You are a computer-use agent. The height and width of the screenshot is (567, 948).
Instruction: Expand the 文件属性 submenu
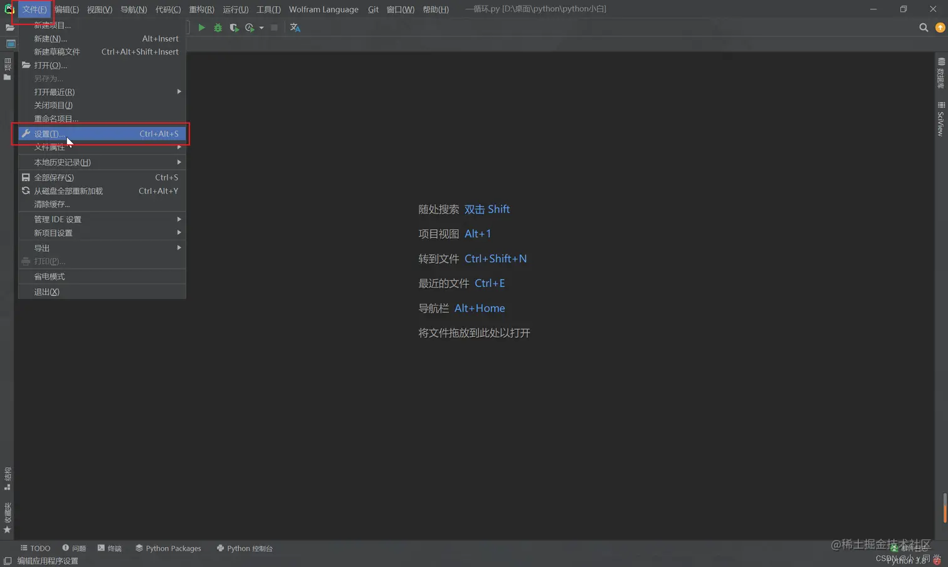point(102,147)
